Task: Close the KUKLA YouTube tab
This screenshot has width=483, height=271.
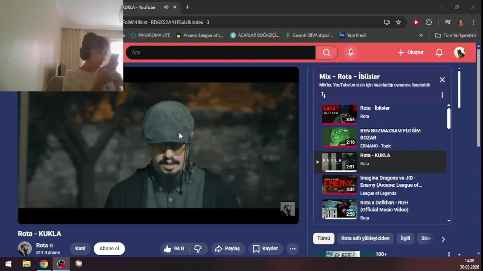Action: click(175, 7)
